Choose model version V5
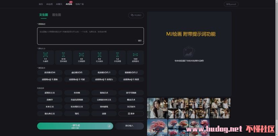The image size is (278, 136). tap(77, 72)
